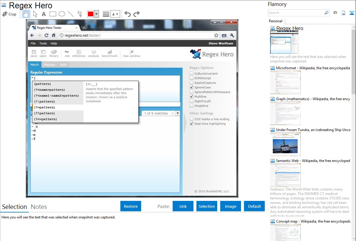The image size is (356, 241).
Task: Switch to the Replace tab
Action: point(50,64)
